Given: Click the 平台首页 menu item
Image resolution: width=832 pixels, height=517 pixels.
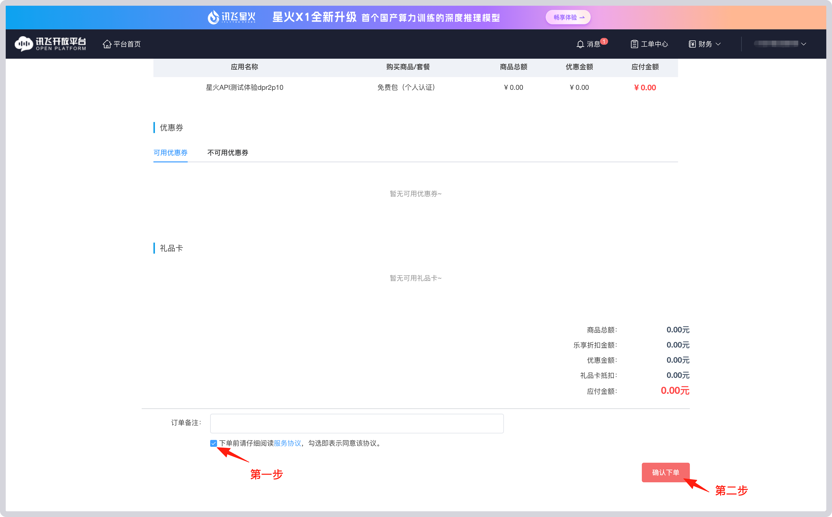Looking at the screenshot, I should [127, 44].
